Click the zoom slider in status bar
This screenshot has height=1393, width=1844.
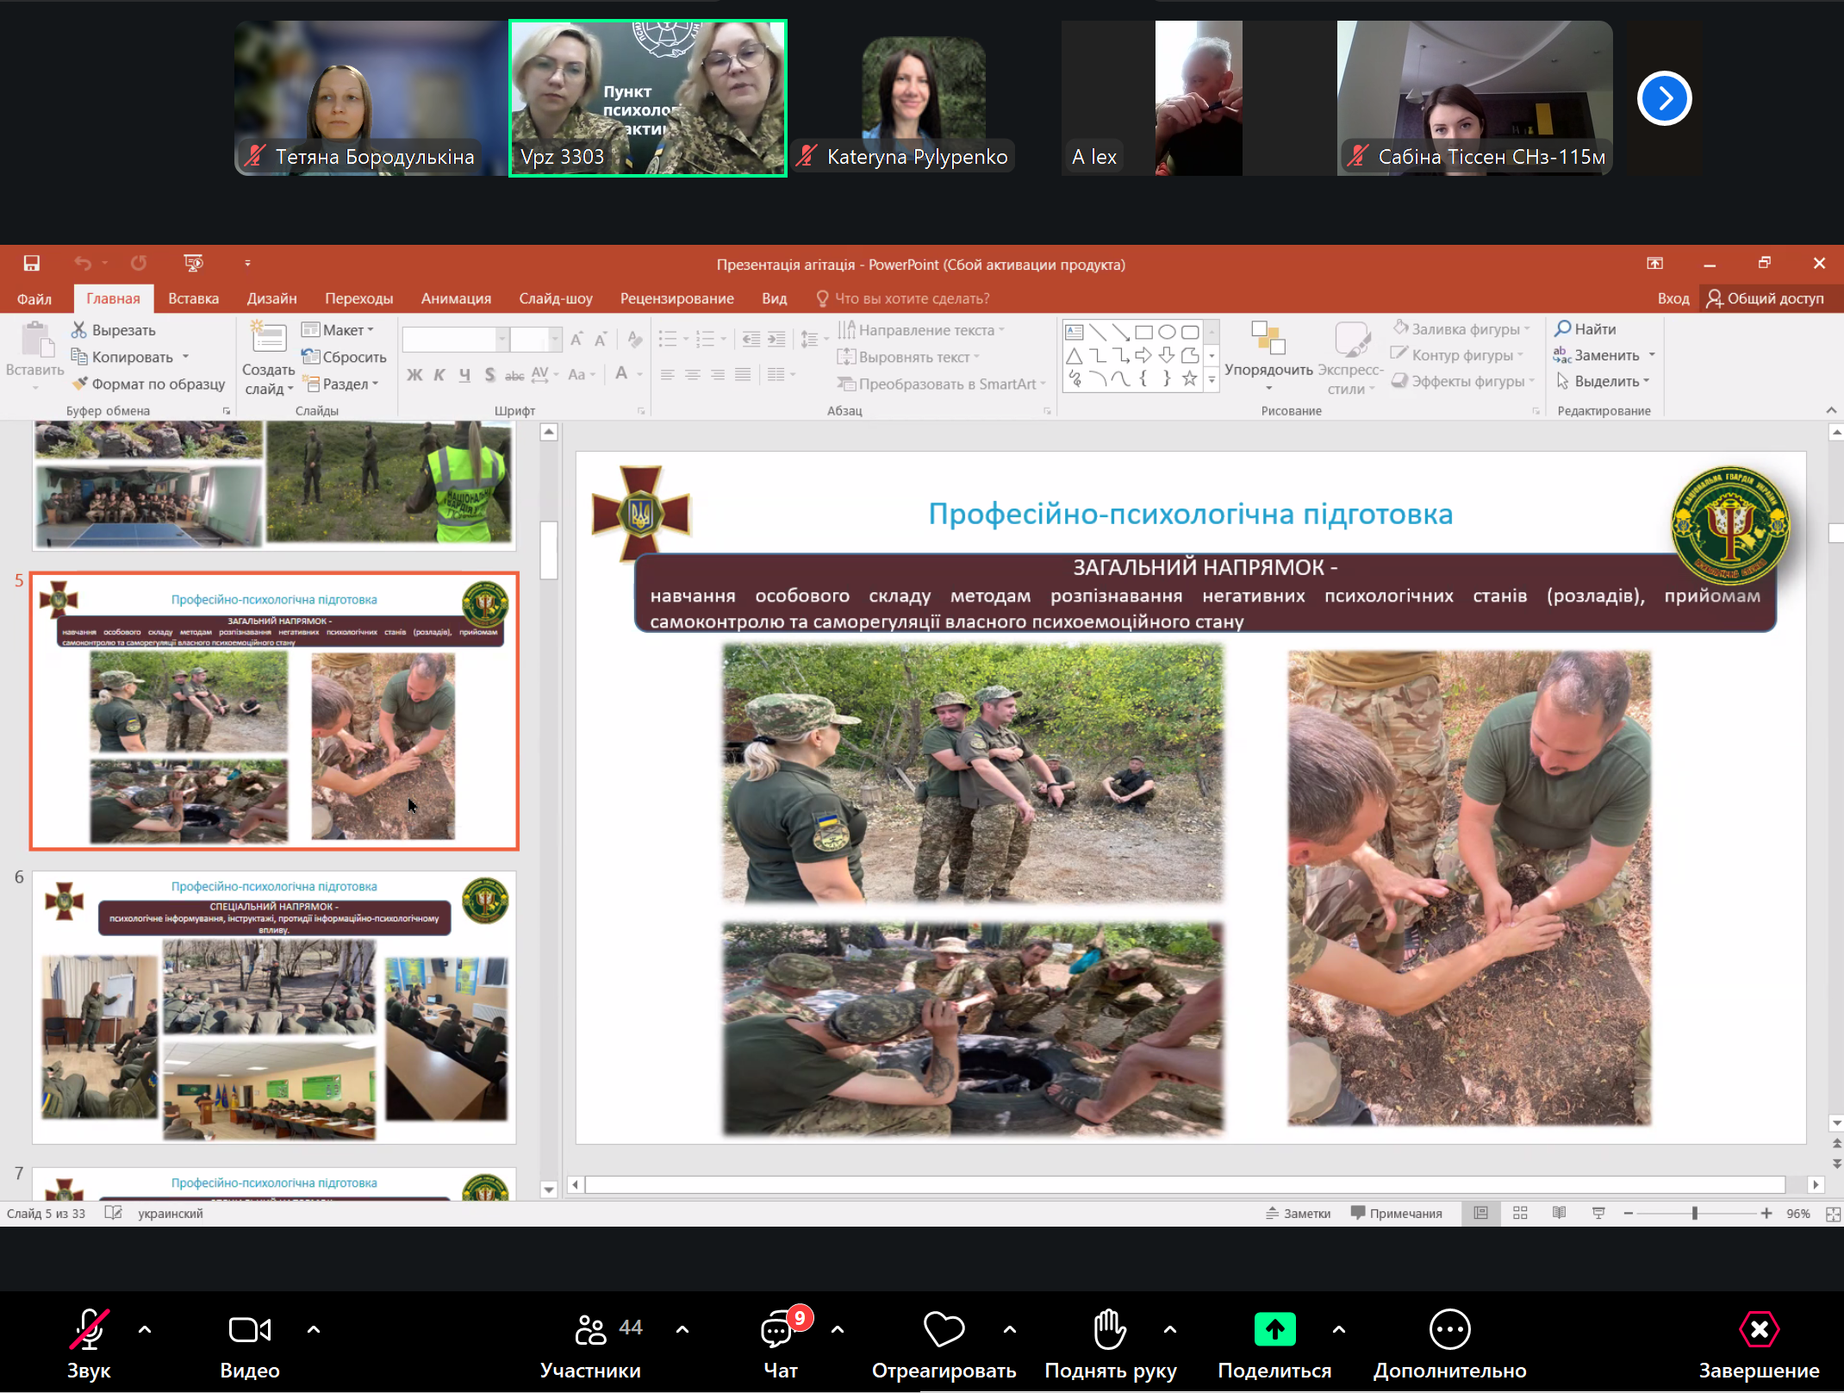coord(1694,1213)
